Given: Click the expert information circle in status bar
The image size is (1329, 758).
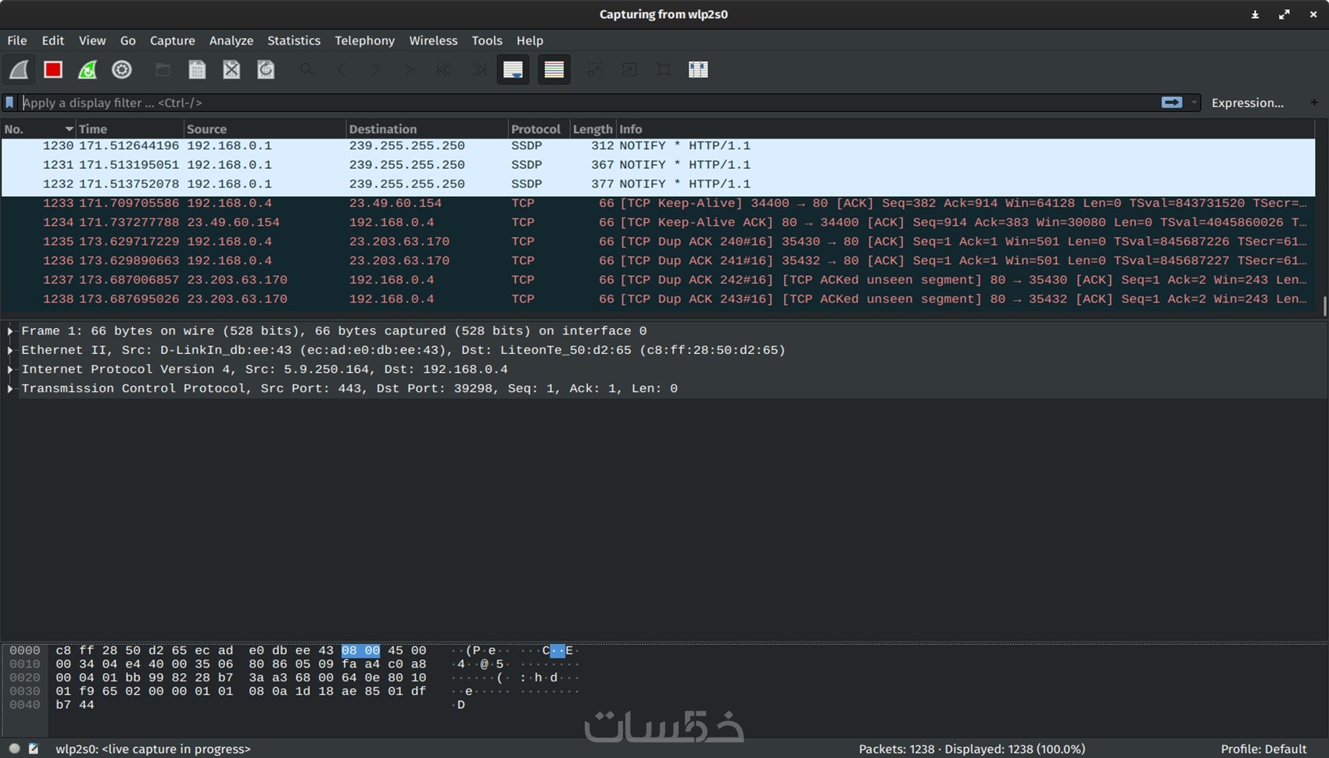Looking at the screenshot, I should tap(14, 749).
